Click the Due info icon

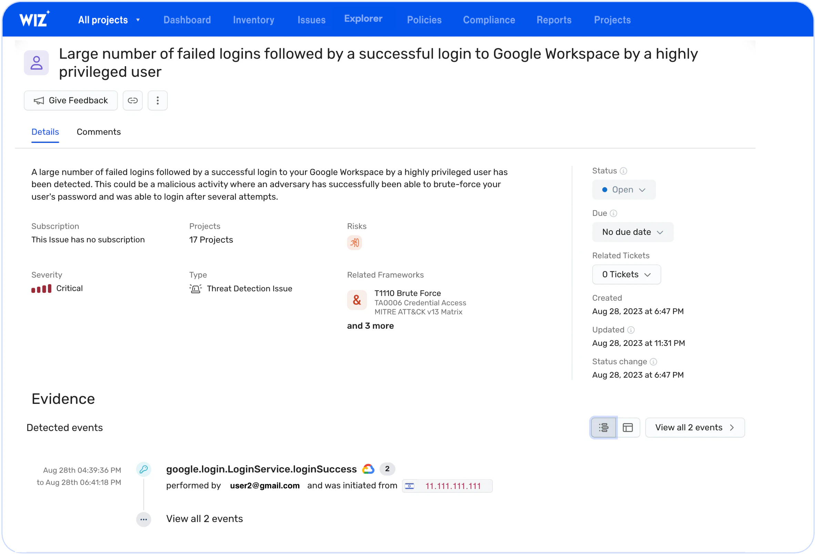[x=613, y=213]
